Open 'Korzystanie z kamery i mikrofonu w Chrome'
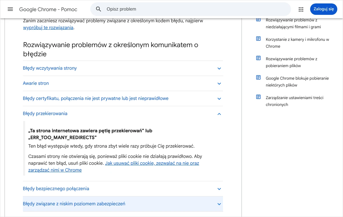 pos(297,43)
